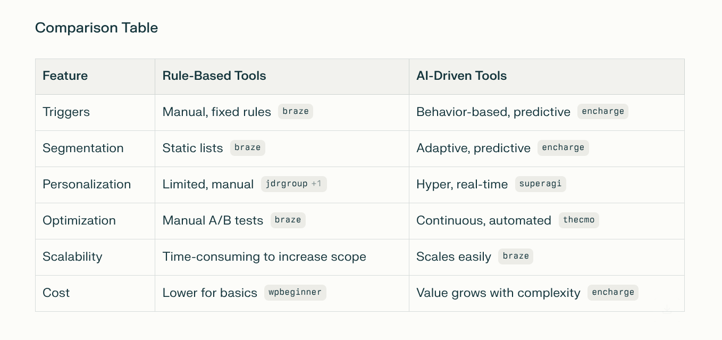Open the superagi citation chip
The width and height of the screenshot is (722, 340).
tap(541, 184)
